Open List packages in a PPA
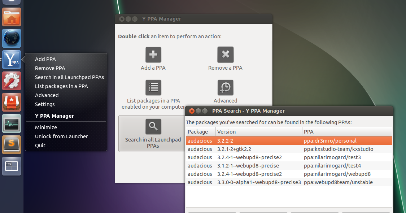The height and width of the screenshot is (213, 406). 153,87
